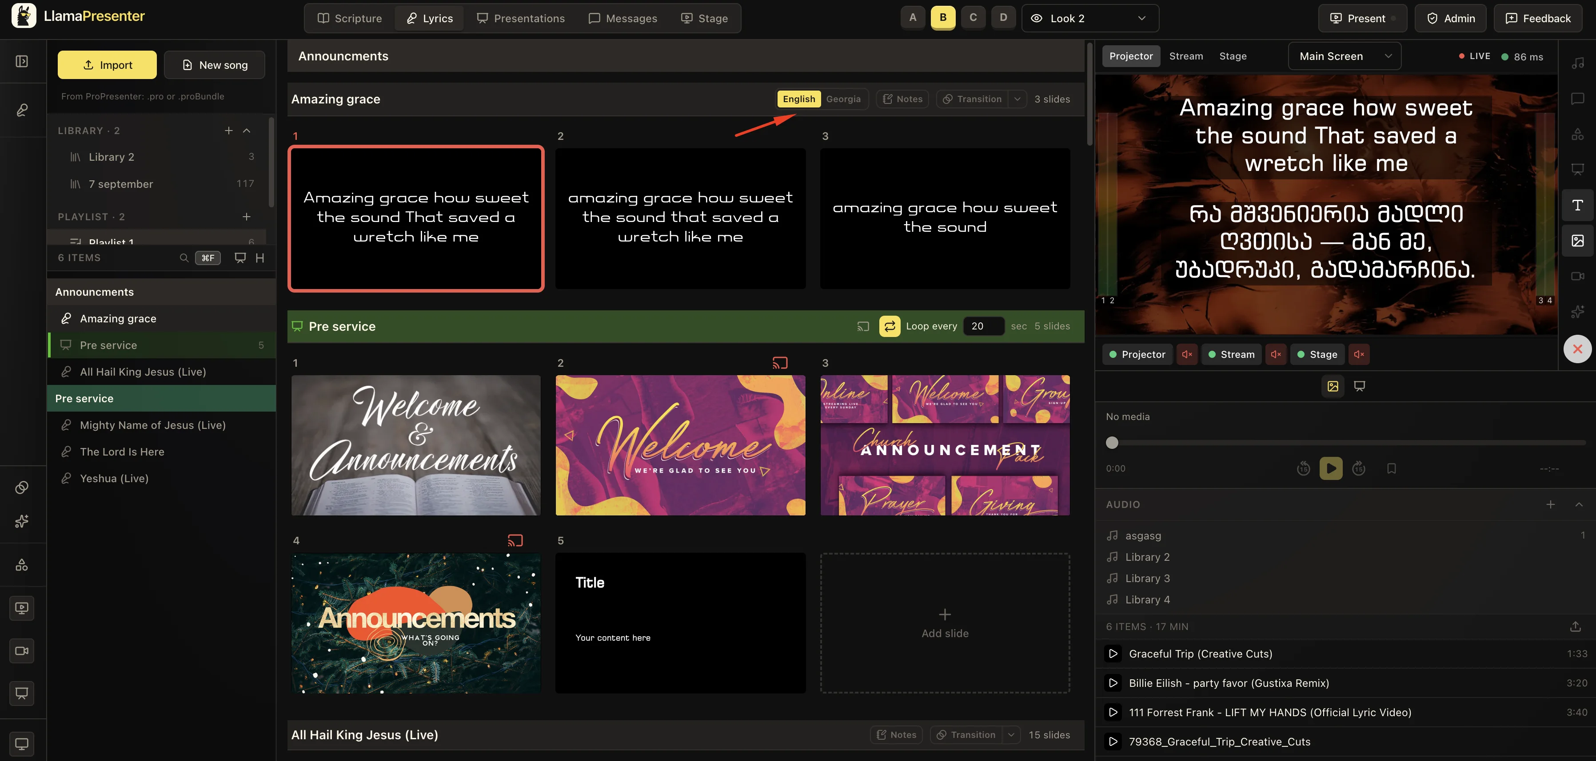This screenshot has width=1596, height=761.
Task: Toggle the Stream output on/off
Action: [x=1231, y=355]
